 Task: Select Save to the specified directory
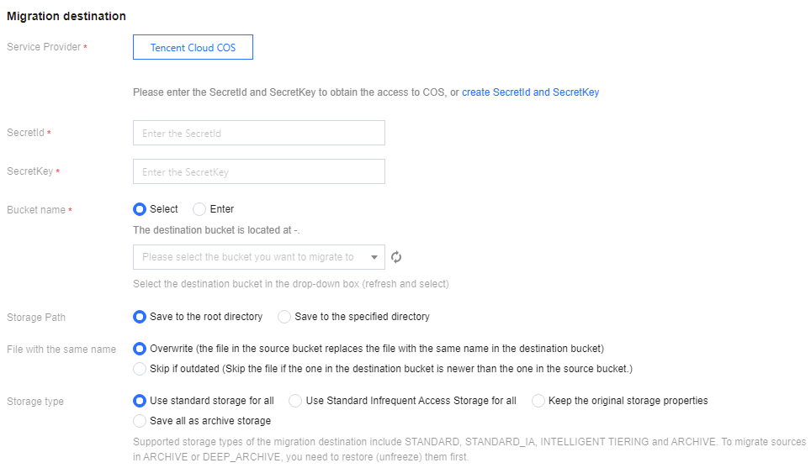(284, 317)
